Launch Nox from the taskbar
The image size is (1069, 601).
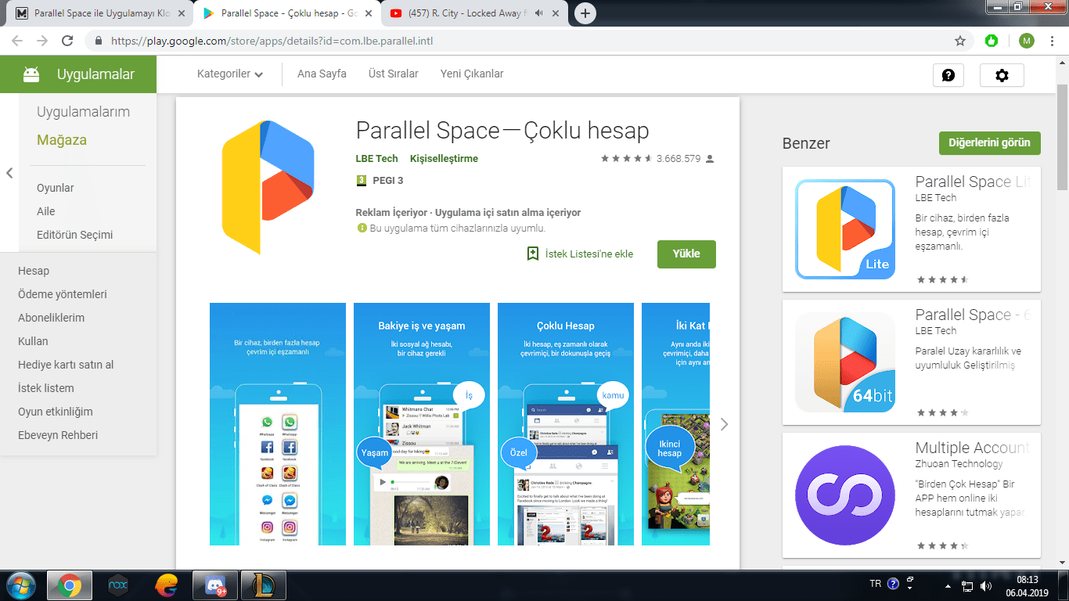tap(117, 585)
